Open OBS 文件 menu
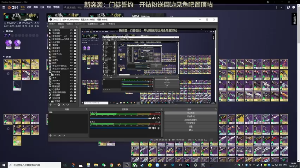This screenshot has width=300, height=168. [x=52, y=24]
